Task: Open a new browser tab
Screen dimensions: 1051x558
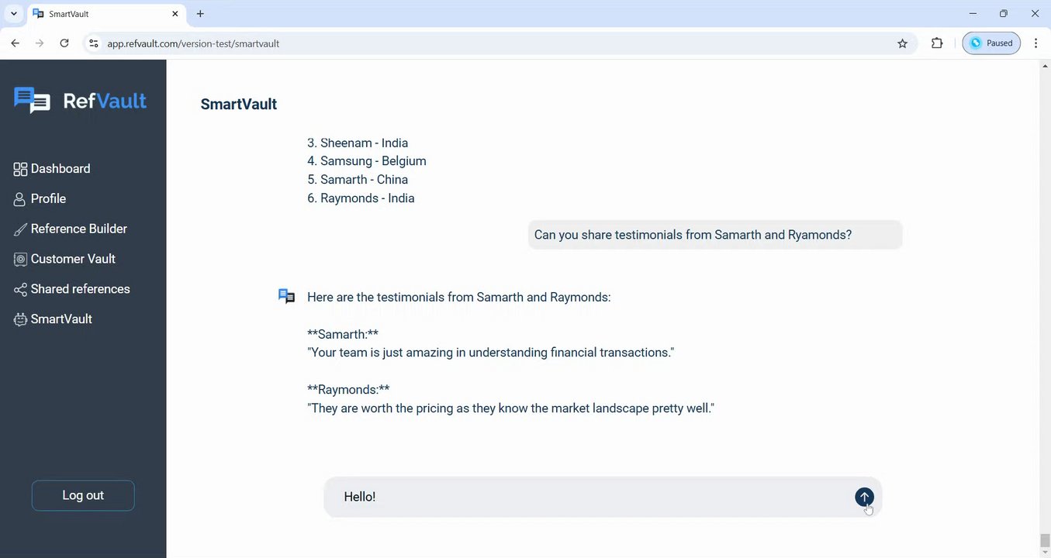Action: 200,14
